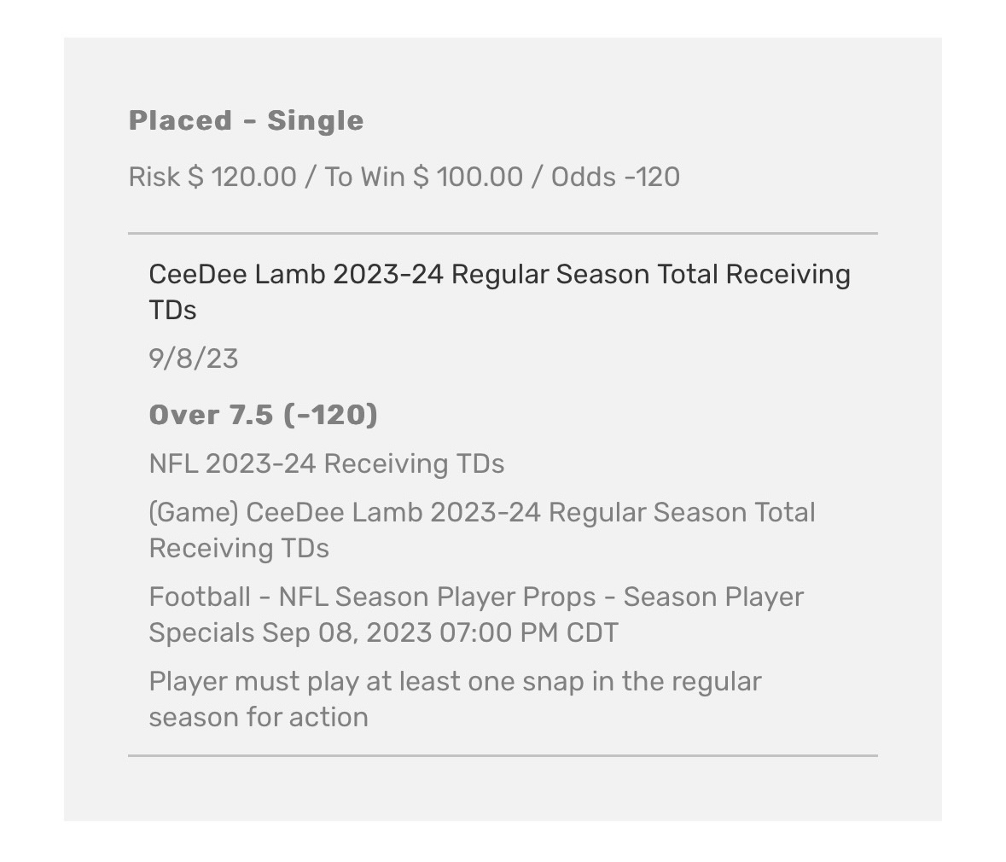Image resolution: width=1006 pixels, height=862 pixels.
Task: Click the word Single in the heading
Action: pyautogui.click(x=315, y=121)
